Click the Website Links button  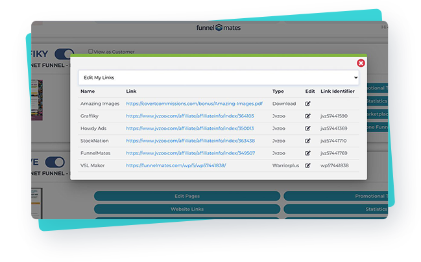click(187, 209)
